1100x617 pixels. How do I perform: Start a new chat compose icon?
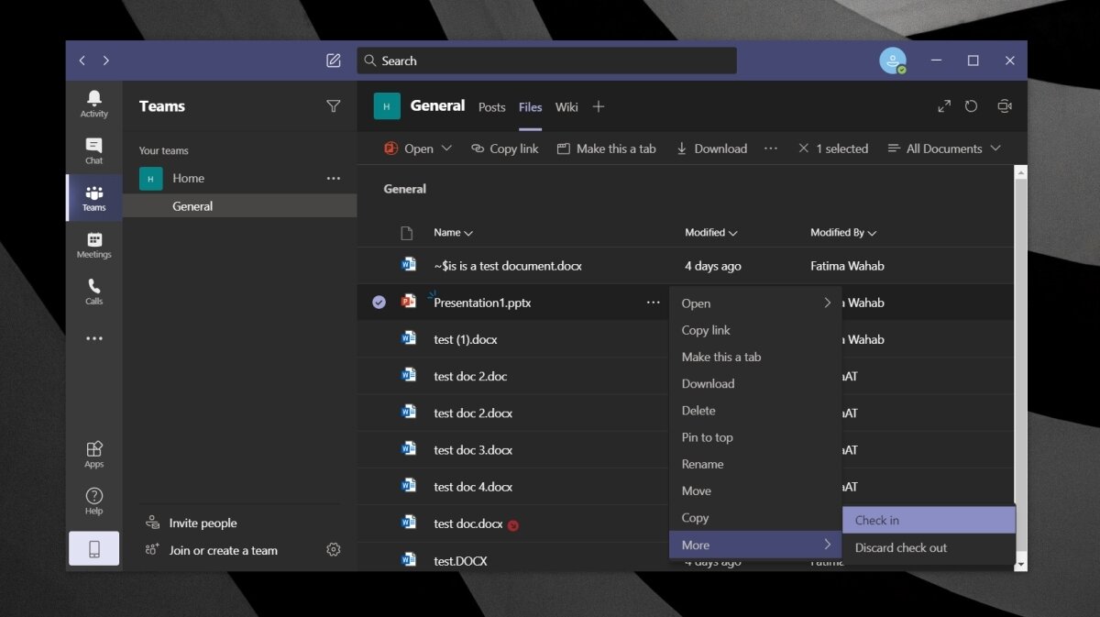tap(334, 61)
